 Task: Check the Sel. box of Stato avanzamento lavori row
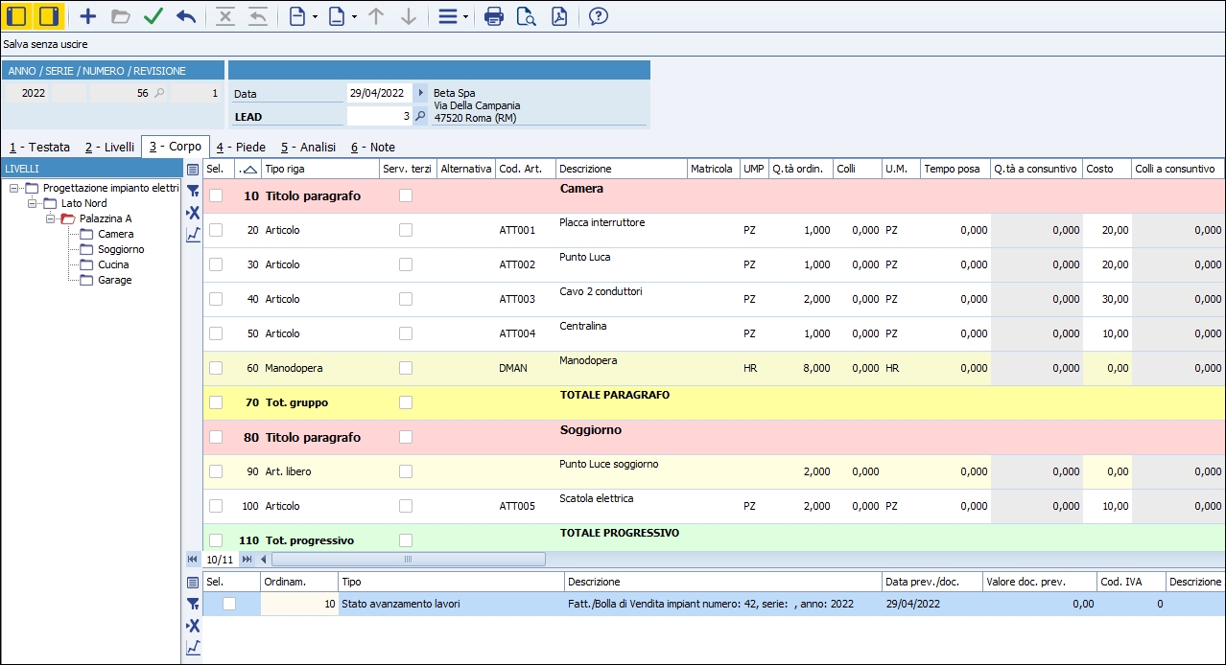(229, 604)
